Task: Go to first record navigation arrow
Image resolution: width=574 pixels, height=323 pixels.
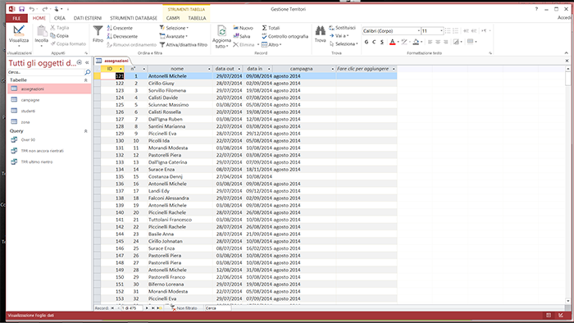Action: click(113, 308)
